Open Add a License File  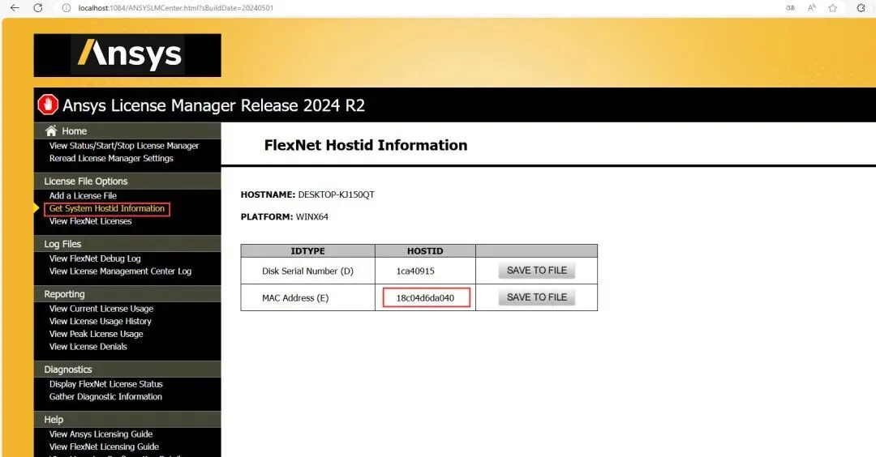pos(83,196)
